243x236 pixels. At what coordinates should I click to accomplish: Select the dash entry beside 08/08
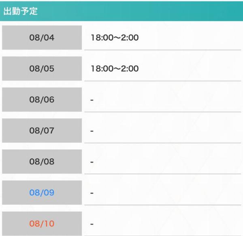pos(92,162)
